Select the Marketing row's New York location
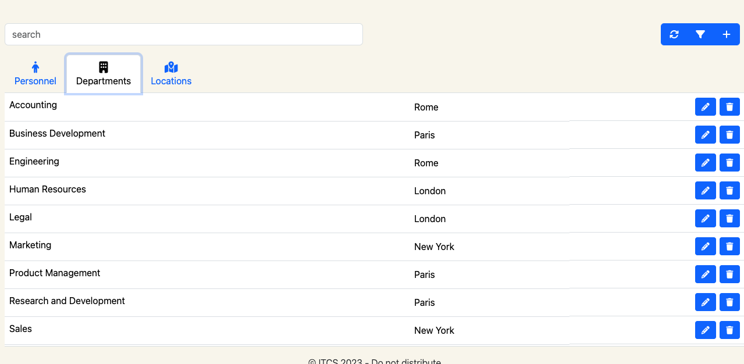The height and width of the screenshot is (364, 744). point(434,247)
